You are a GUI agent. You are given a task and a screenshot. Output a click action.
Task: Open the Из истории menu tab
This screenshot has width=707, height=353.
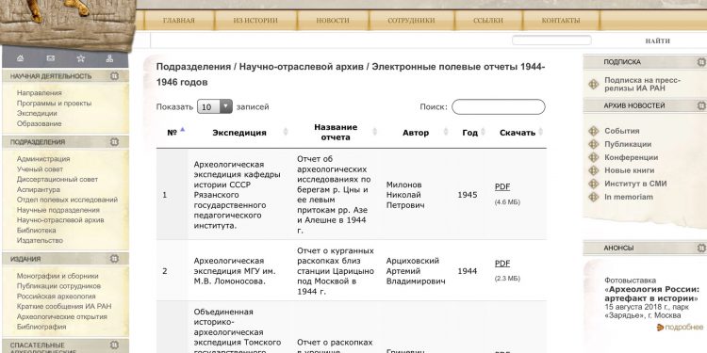(255, 21)
